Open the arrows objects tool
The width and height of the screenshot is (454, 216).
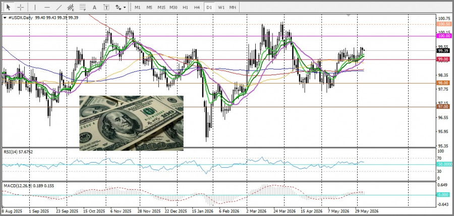(x=119, y=7)
